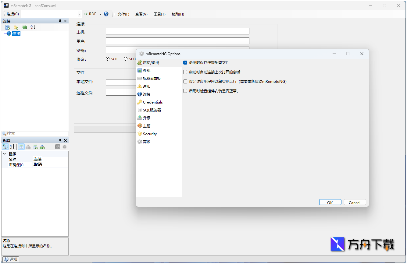
Task: Click the mRemoteNG app icon in title bar
Action: coord(6,5)
